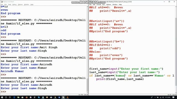This screenshot has width=177, height=99.
Task: Open volume control in system tray
Action: (x=163, y=97)
